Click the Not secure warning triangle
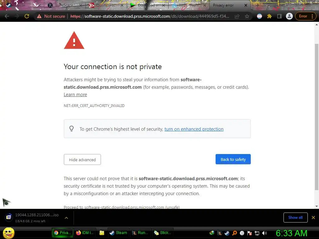The width and height of the screenshot is (319, 239). tap(39, 16)
